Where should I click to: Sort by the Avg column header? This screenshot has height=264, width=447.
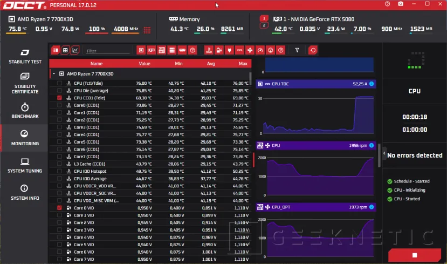tap(211, 63)
